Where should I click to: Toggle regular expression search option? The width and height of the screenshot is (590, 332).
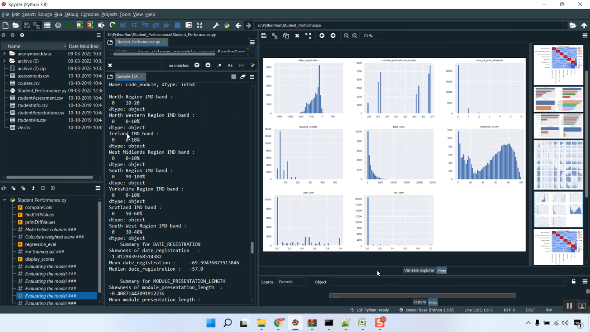219,65
